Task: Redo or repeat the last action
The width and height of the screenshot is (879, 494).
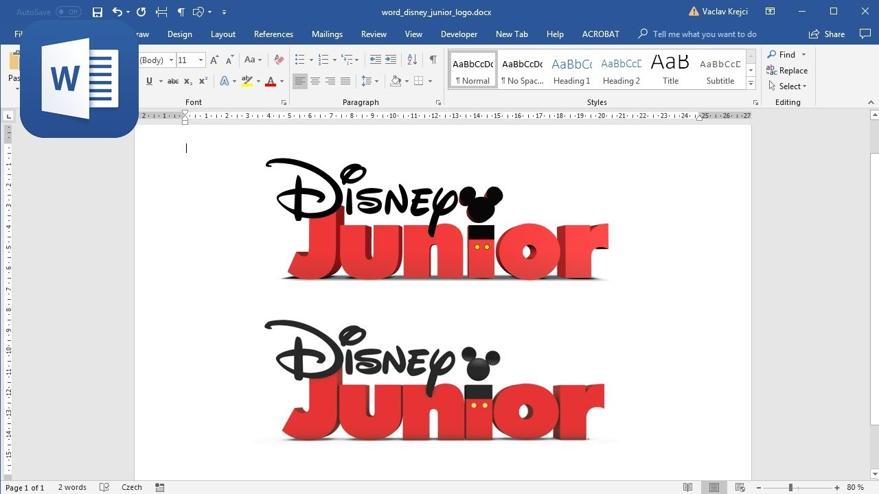Action: coord(141,12)
